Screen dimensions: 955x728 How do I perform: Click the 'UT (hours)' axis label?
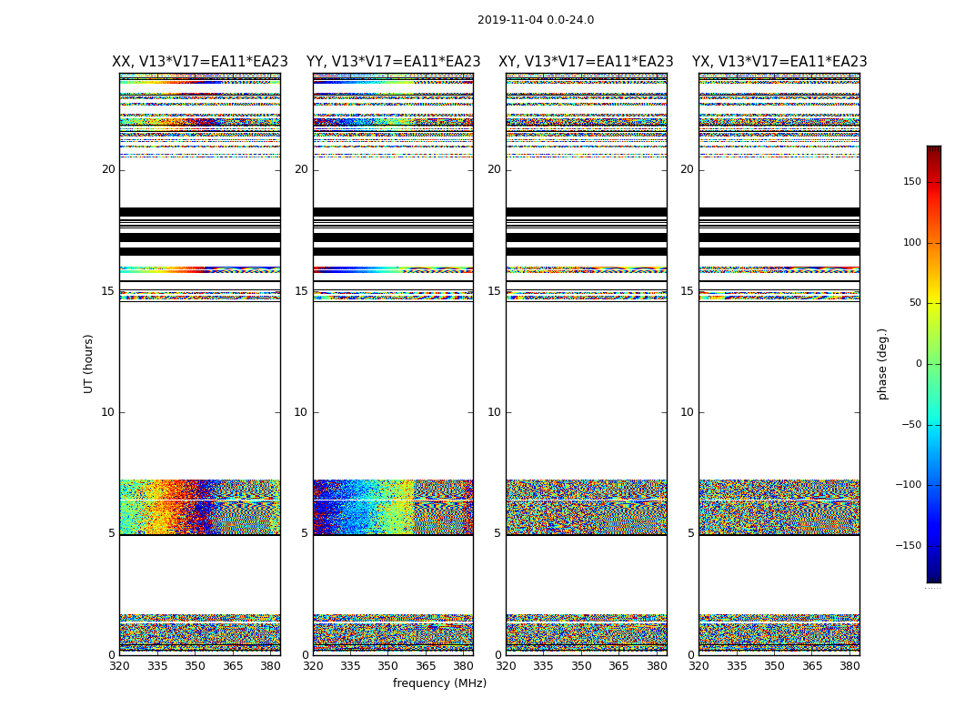pos(88,364)
